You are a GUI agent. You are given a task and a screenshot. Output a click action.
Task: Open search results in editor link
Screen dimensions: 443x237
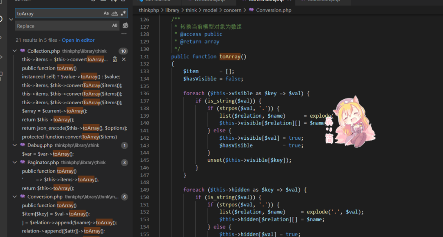pos(78,40)
